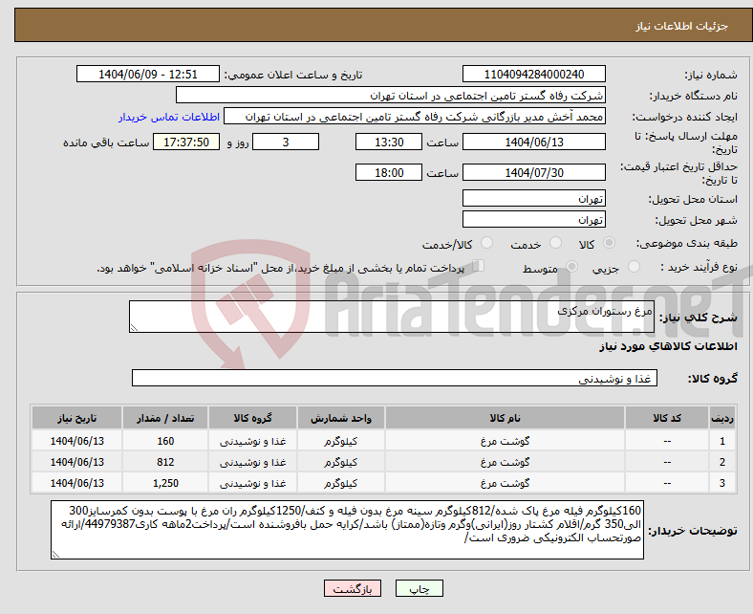Click the شماره نیاز number field

coord(534,74)
